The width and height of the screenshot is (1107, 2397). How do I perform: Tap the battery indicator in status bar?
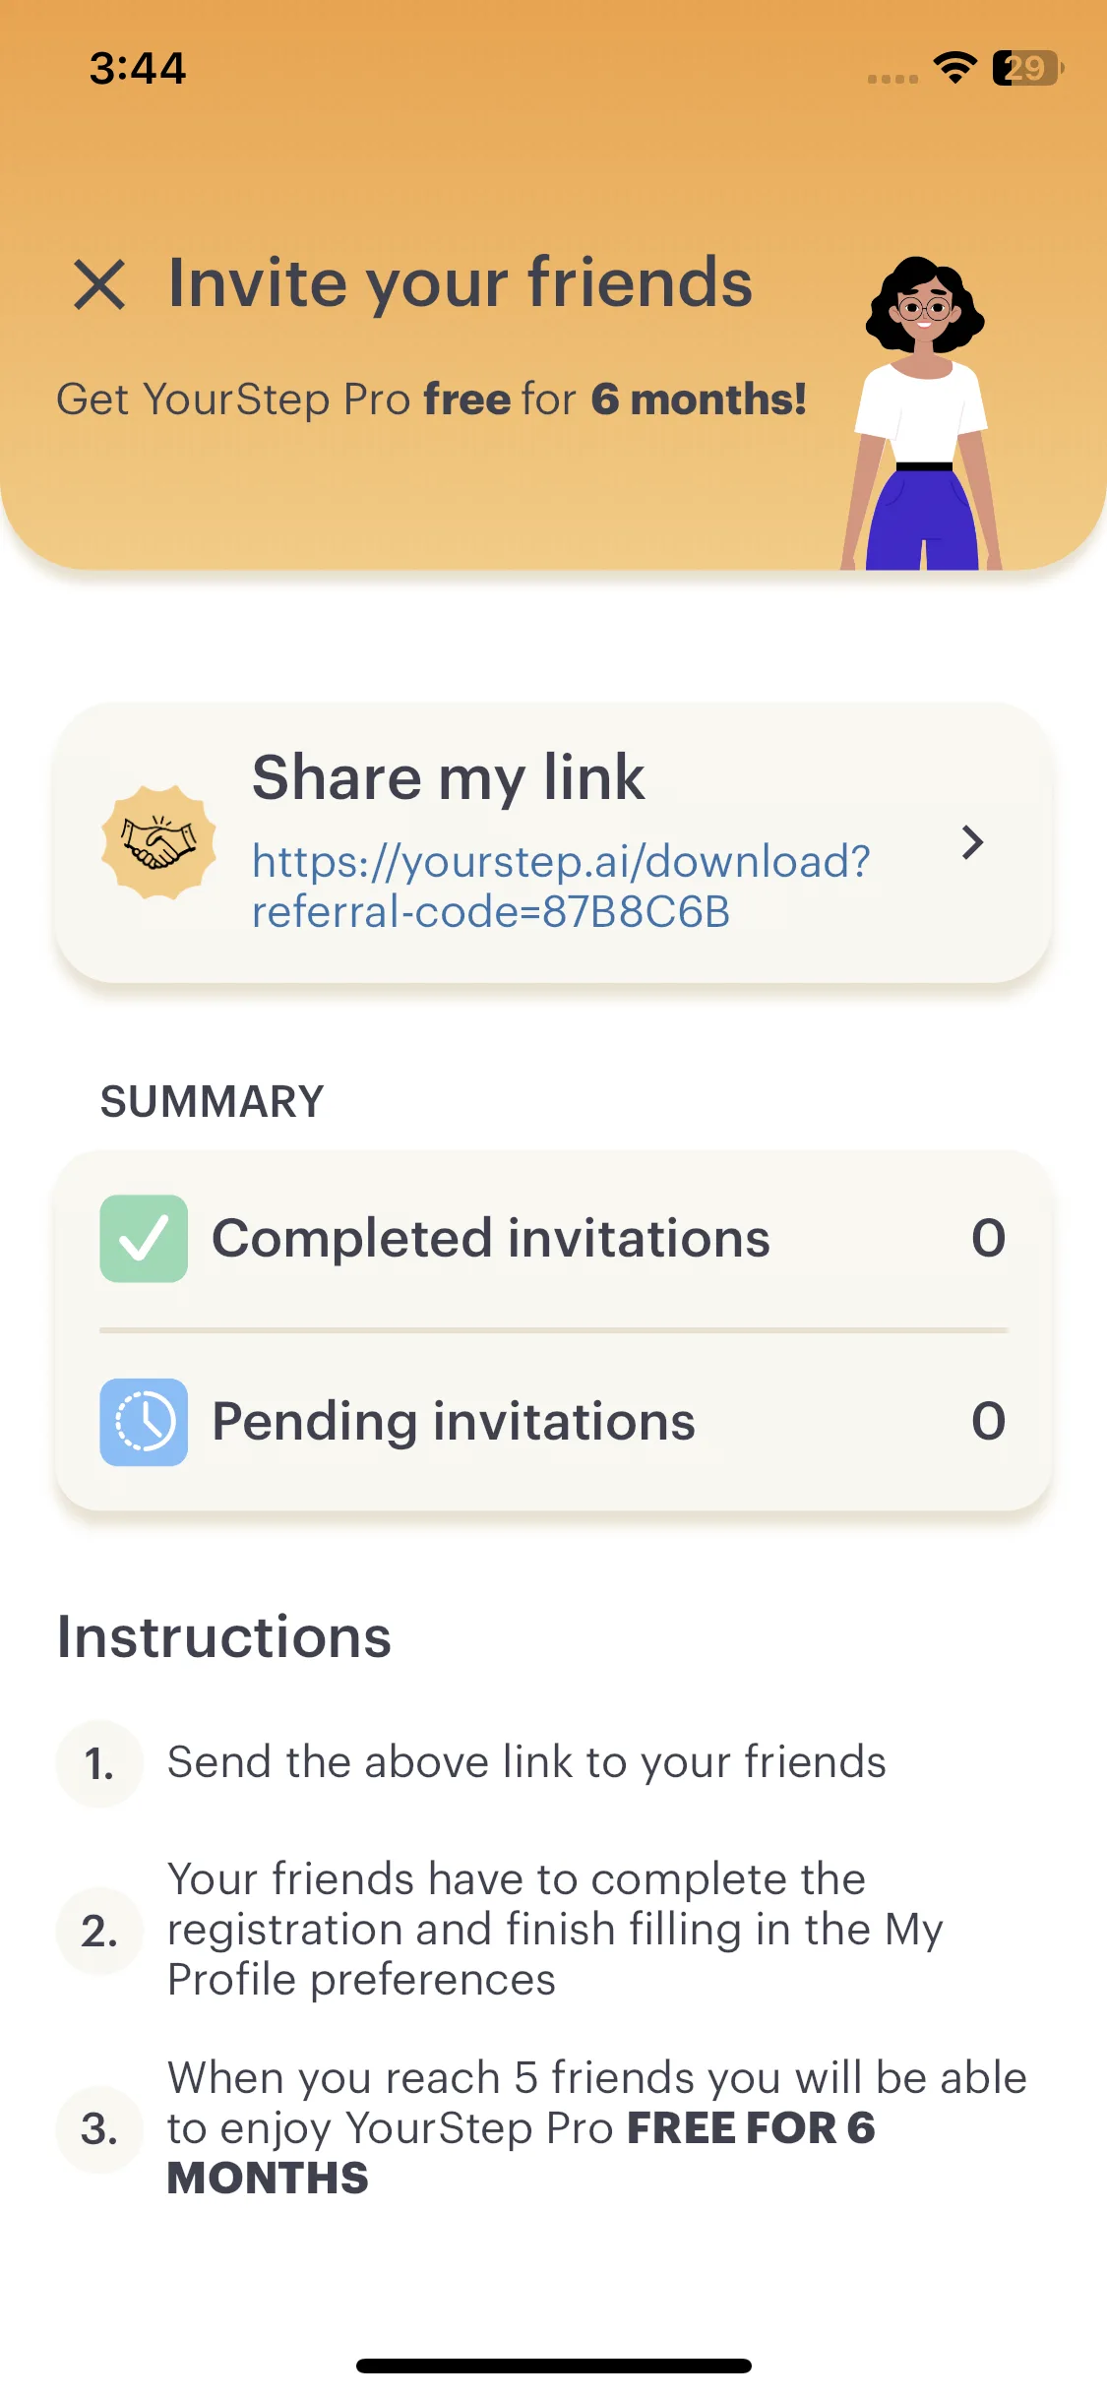1028,68
